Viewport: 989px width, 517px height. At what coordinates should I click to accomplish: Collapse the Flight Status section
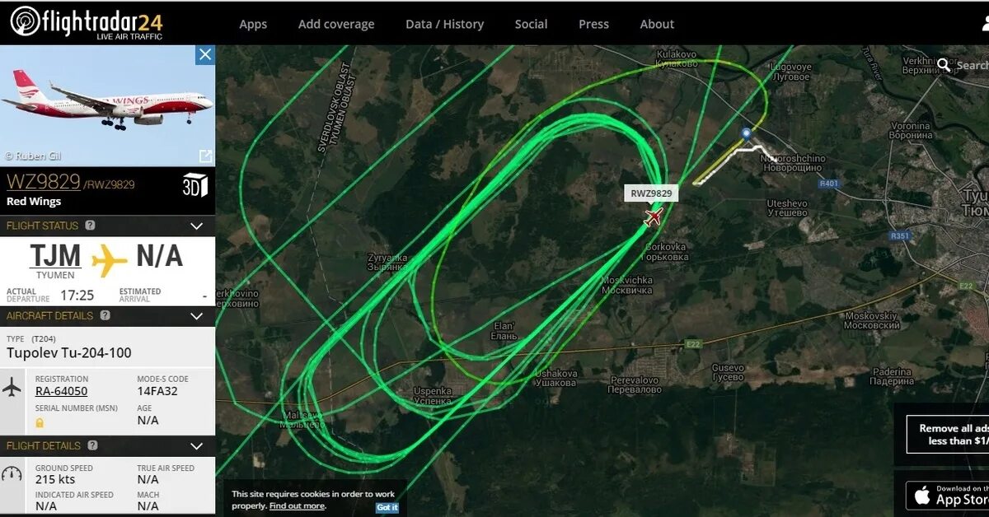coord(196,226)
